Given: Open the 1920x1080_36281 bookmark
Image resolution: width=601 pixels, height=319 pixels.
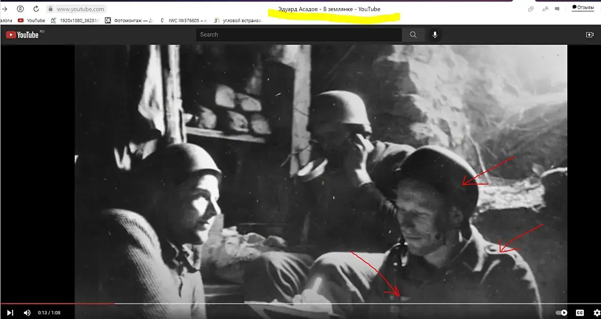Looking at the screenshot, I should 74,20.
